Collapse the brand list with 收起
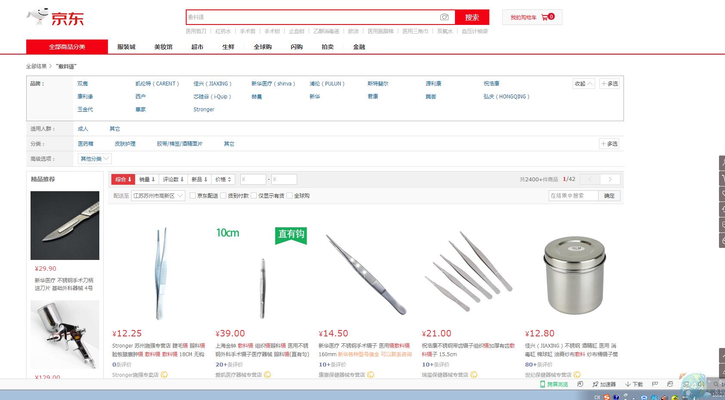 click(584, 84)
